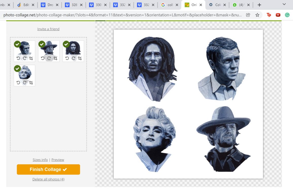The height and width of the screenshot is (195, 293).
Task: Select the dreadlocks portrait in the collage
Action: (x=152, y=69)
